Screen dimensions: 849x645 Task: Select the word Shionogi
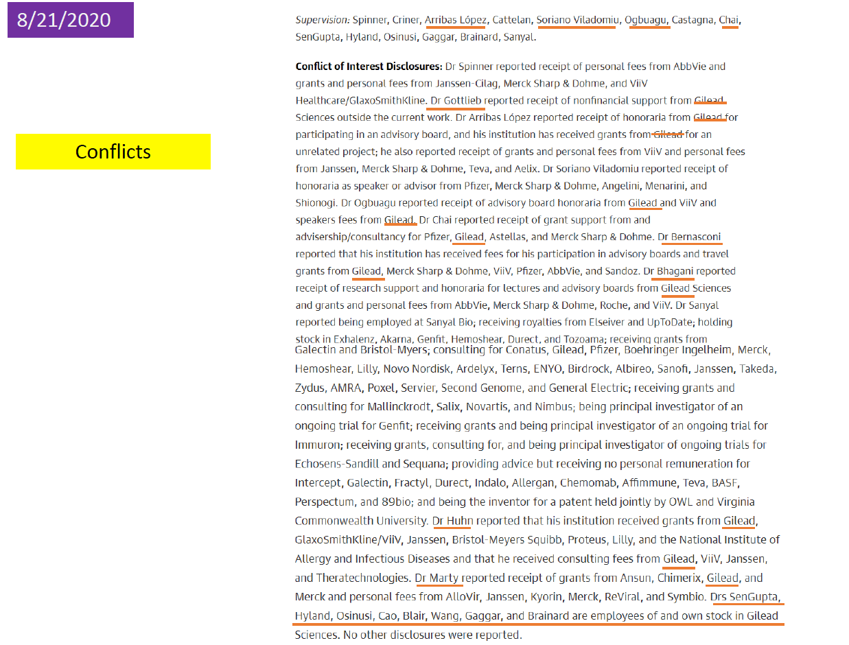(x=315, y=203)
